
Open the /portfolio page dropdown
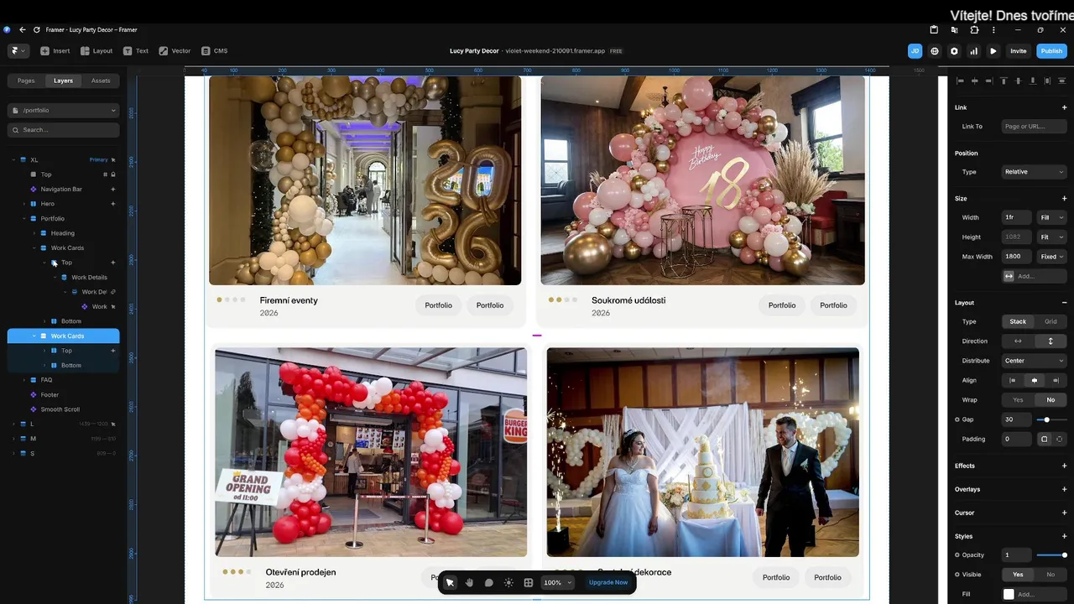64,110
